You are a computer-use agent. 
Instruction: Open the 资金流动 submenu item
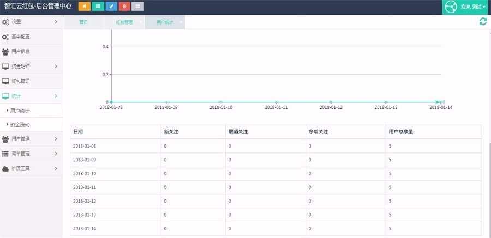(x=31, y=125)
